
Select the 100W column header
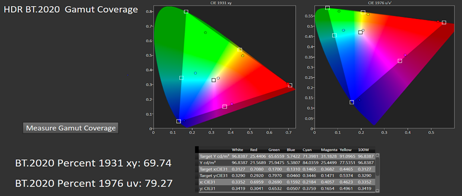[363, 150]
